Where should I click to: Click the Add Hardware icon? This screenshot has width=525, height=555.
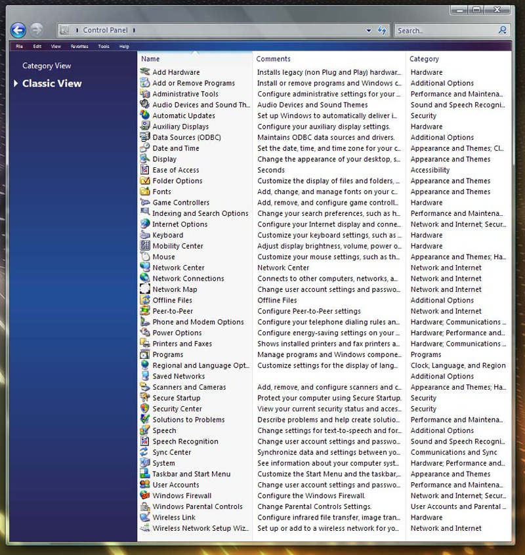(145, 72)
